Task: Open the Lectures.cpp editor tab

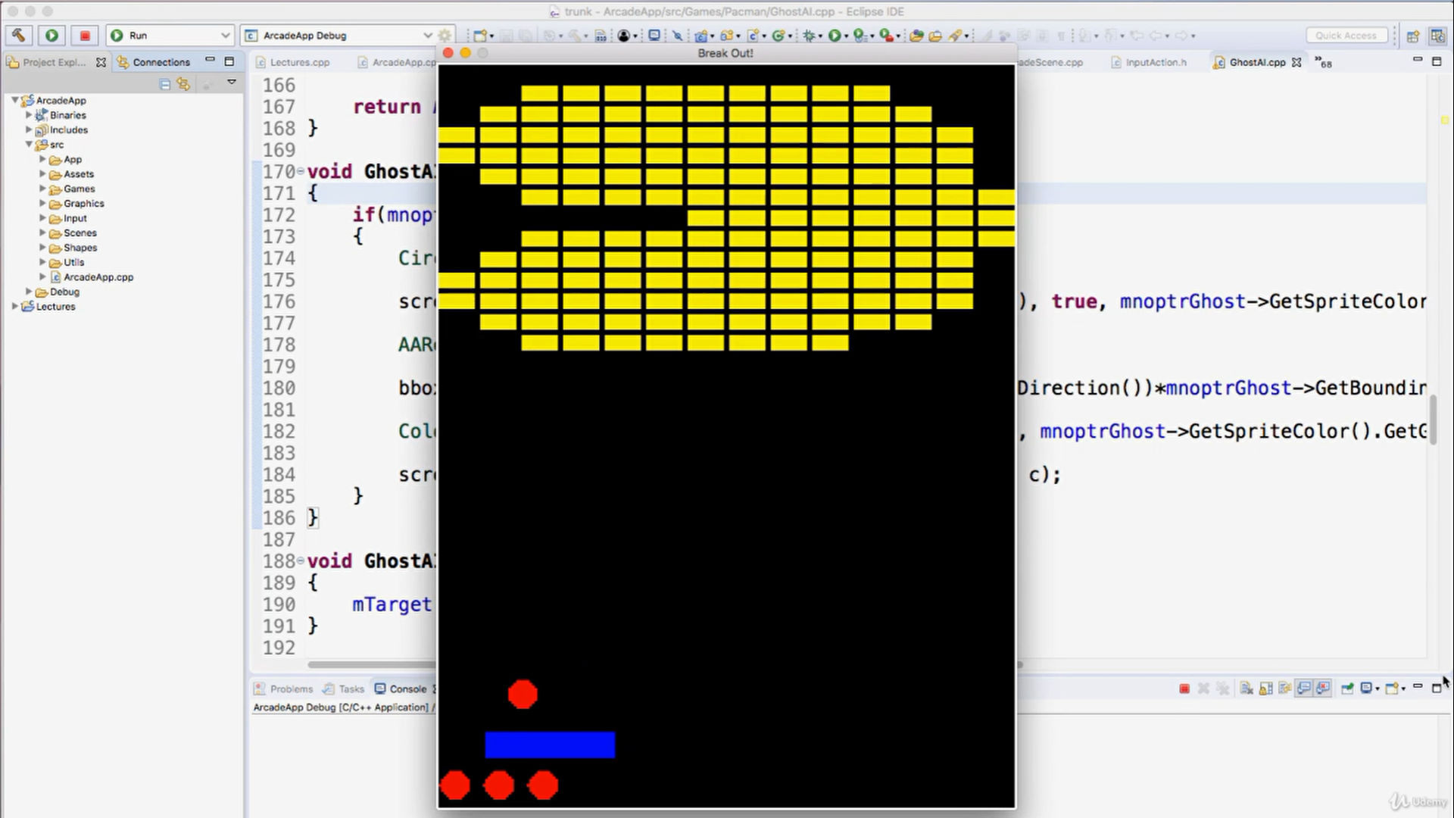Action: pos(292,62)
